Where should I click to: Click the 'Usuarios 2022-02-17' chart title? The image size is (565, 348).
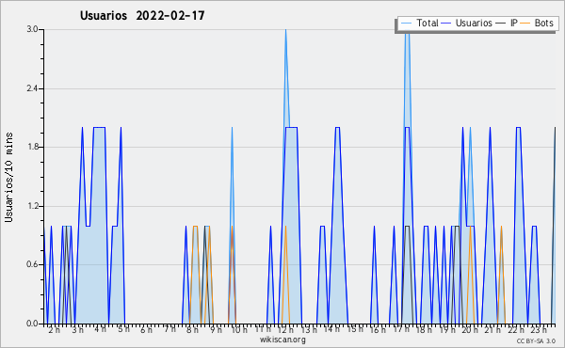click(x=142, y=16)
